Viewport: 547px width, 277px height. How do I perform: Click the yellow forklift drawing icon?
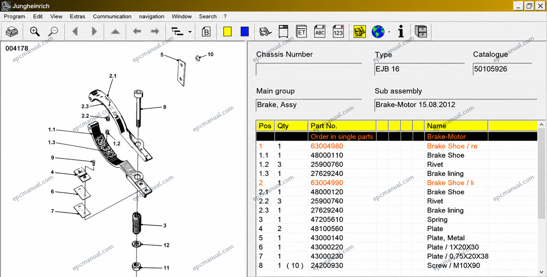pos(360,31)
